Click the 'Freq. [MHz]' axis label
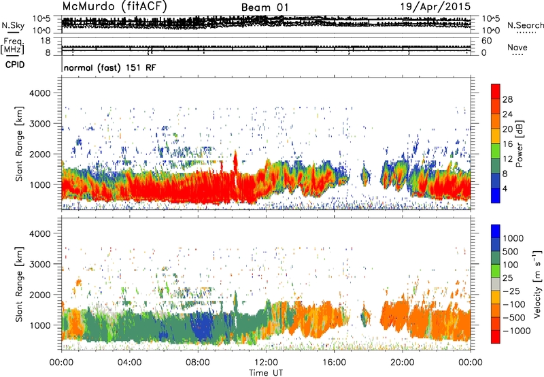This screenshot has width=544, height=377. coord(12,46)
